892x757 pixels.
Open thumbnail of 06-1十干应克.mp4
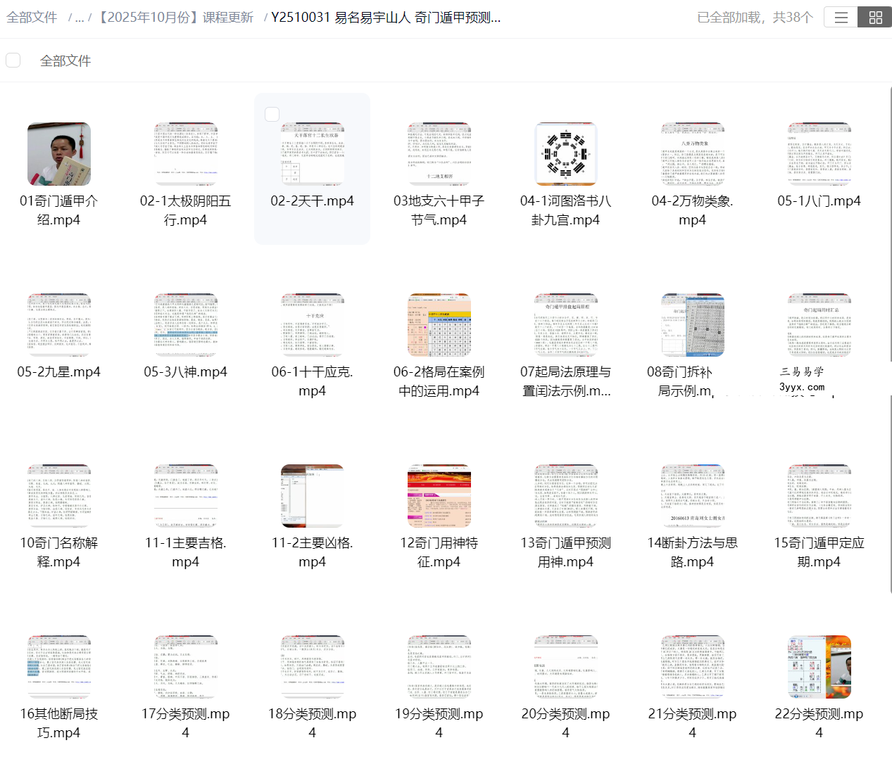pyautogui.click(x=313, y=325)
